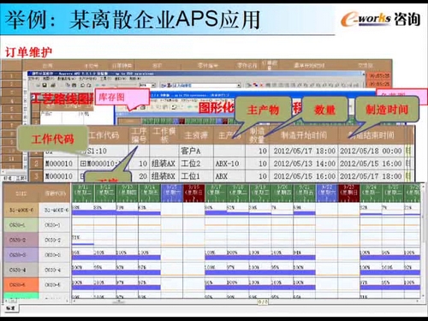Open the wide toolbar combo box dropdown arrow
The image size is (428, 321).
(x=239, y=86)
